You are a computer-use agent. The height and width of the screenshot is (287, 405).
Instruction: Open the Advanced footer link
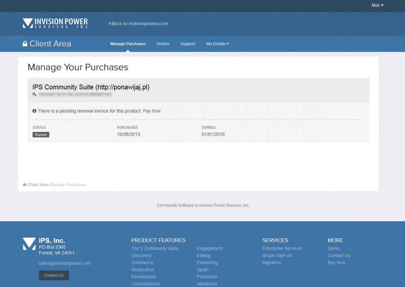coord(207,284)
